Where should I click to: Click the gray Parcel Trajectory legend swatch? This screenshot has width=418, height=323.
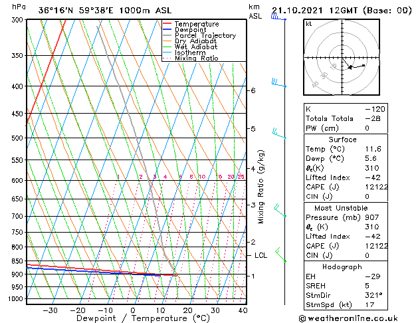(x=167, y=35)
